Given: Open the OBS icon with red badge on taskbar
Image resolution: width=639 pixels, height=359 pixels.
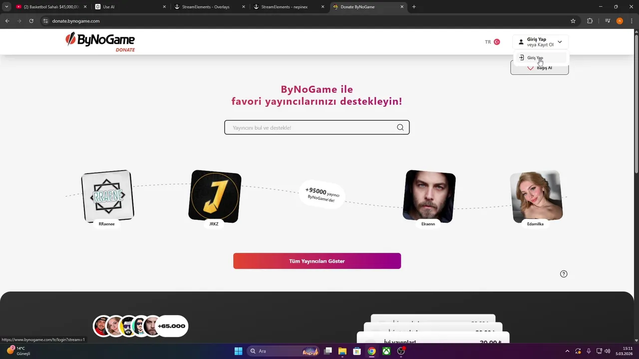Looking at the screenshot, I should [401, 351].
